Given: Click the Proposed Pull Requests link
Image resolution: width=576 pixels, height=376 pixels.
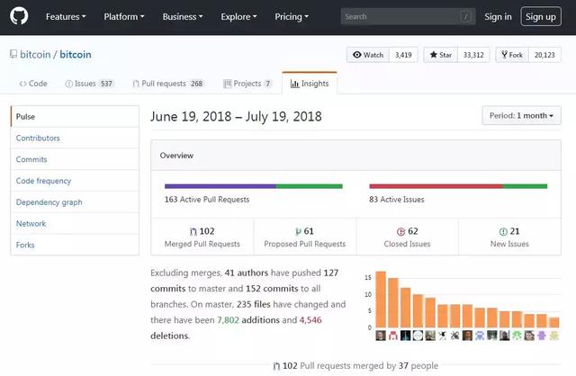Looking at the screenshot, I should pos(305,237).
